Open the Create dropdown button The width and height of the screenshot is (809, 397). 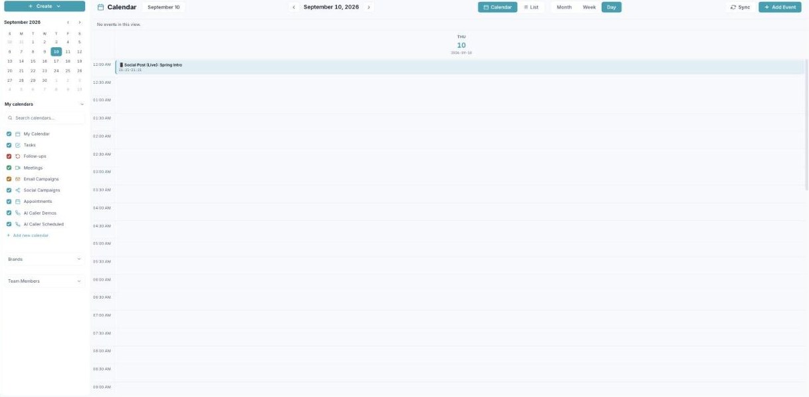pyautogui.click(x=45, y=6)
